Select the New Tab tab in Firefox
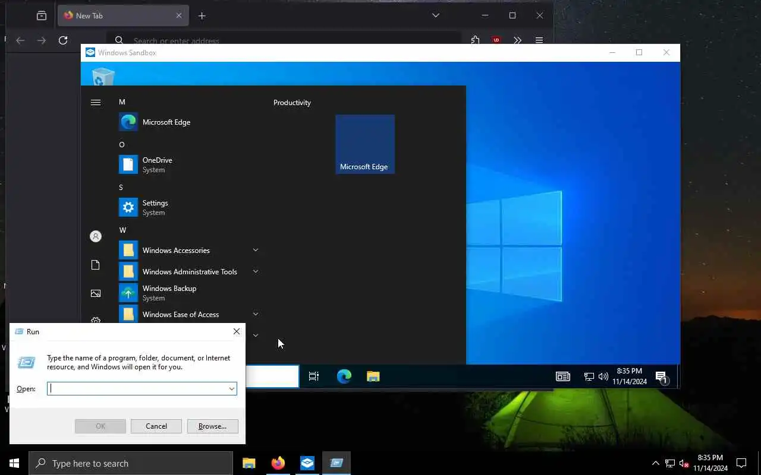This screenshot has height=475, width=761. click(x=123, y=15)
